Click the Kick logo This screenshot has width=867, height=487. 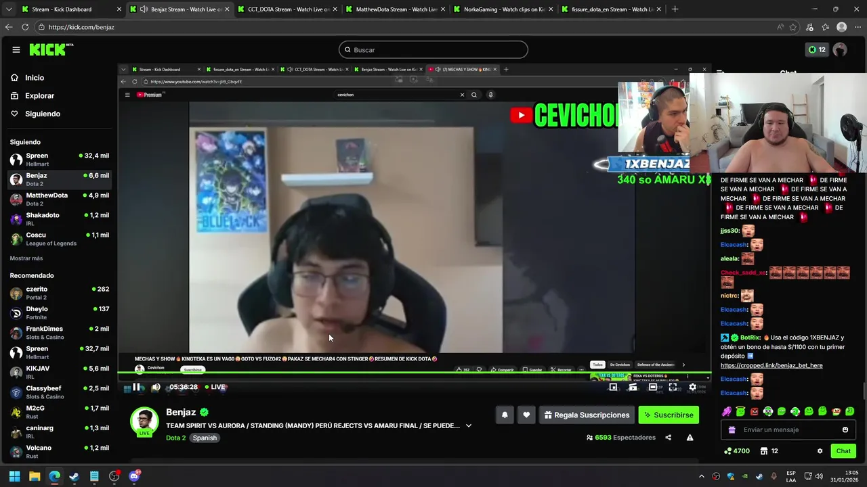pyautogui.click(x=51, y=49)
